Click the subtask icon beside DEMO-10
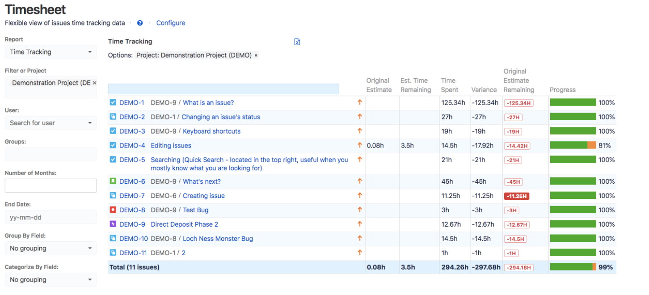649x295 pixels. 112,238
